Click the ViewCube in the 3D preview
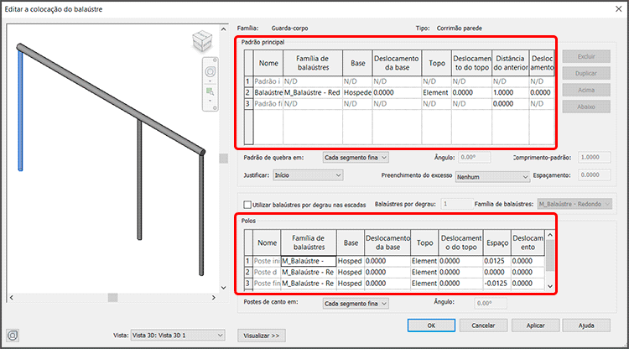The image size is (629, 349). click(203, 41)
